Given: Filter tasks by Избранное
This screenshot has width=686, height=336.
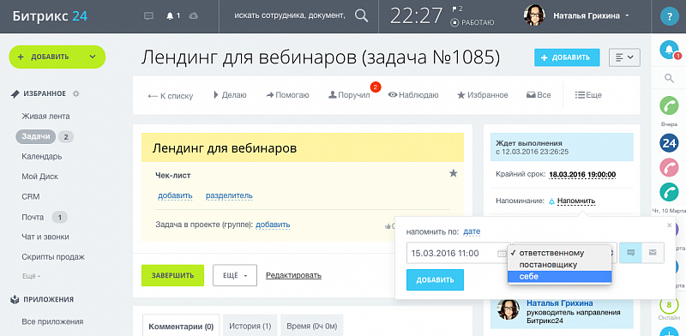Looking at the screenshot, I should pyautogui.click(x=483, y=95).
